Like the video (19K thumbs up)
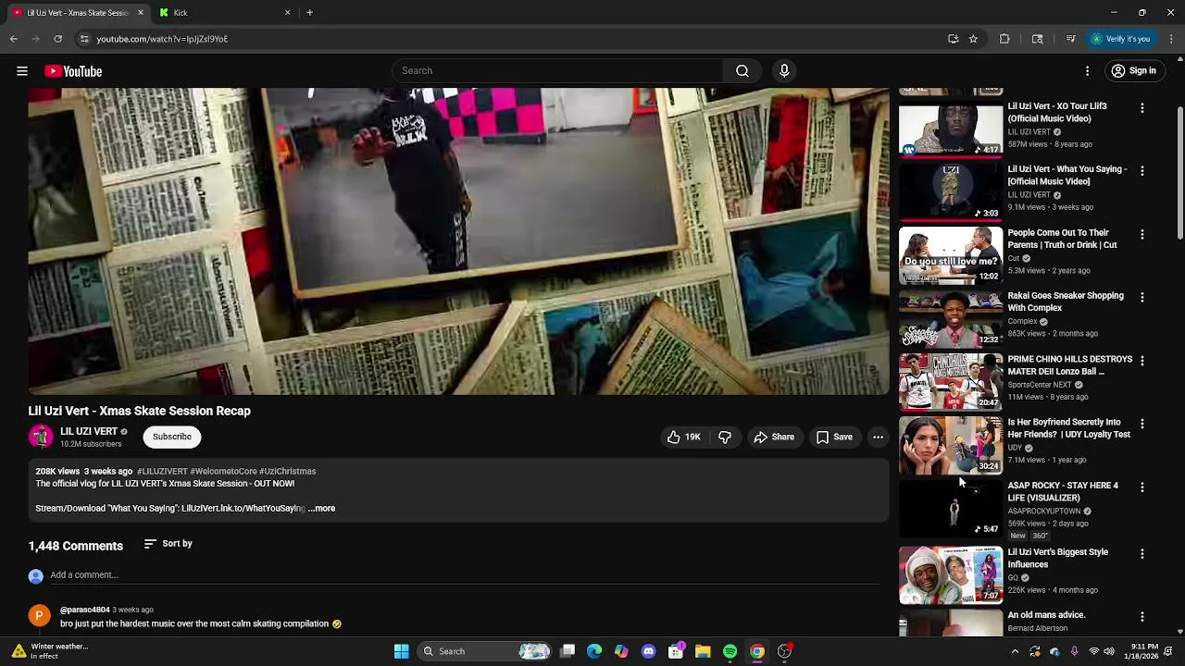 684,438
